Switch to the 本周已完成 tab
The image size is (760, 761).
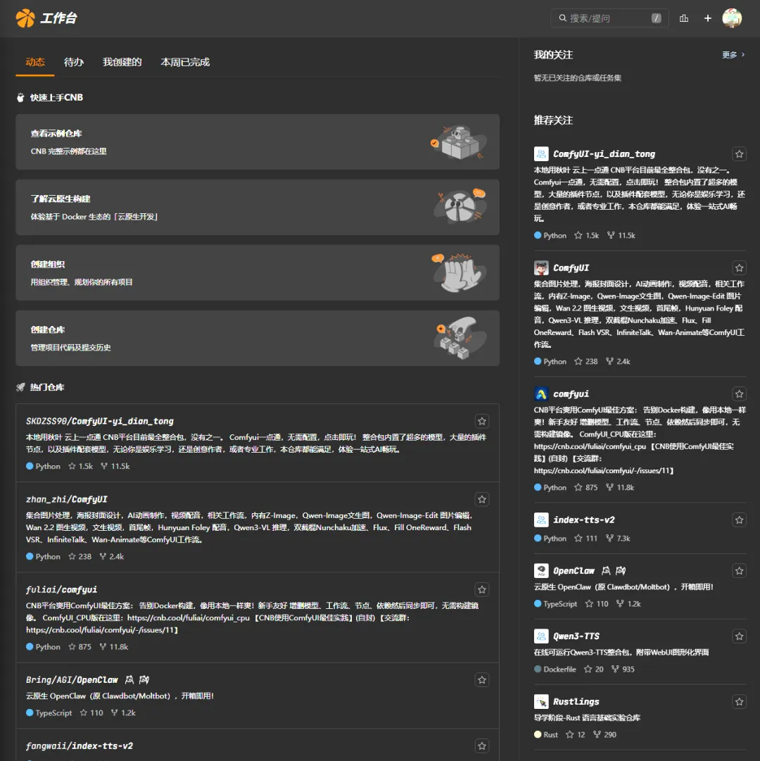coord(185,62)
